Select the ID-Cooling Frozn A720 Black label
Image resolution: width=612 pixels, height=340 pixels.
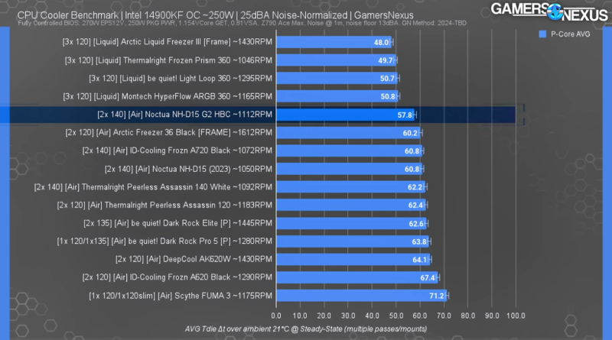coord(177,151)
